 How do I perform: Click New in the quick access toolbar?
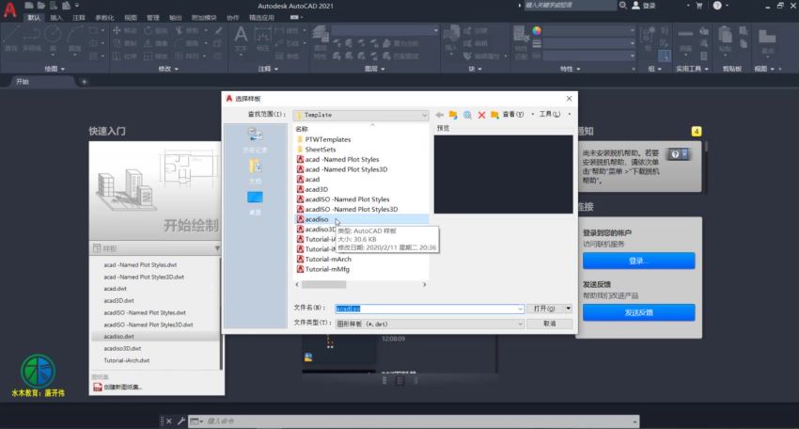pyautogui.click(x=29, y=6)
